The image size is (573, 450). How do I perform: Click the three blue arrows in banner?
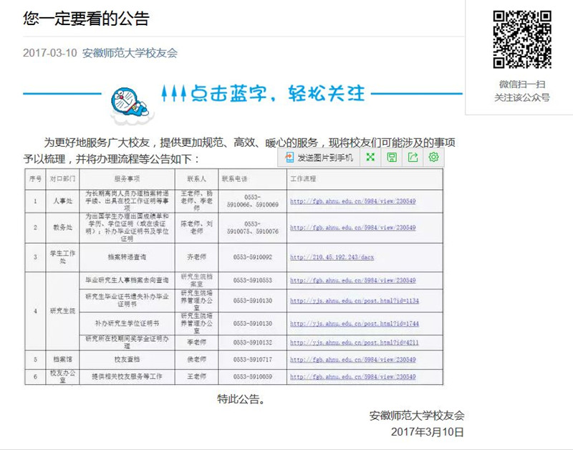(x=175, y=92)
